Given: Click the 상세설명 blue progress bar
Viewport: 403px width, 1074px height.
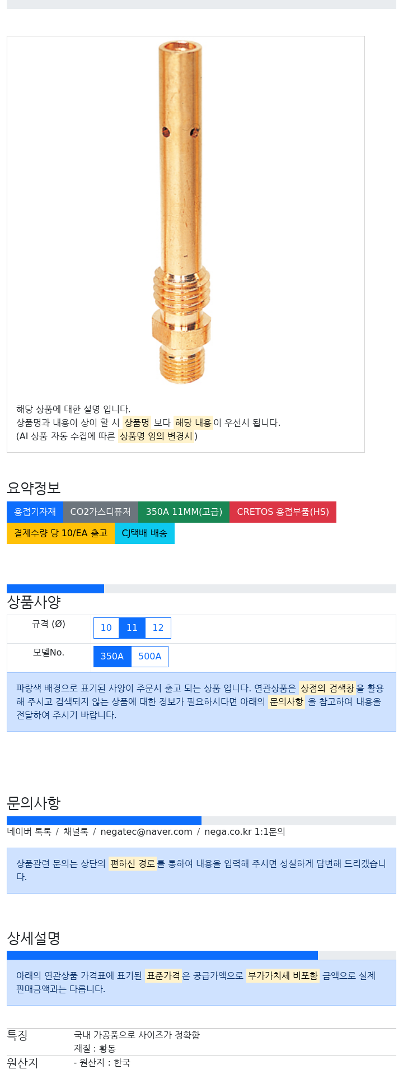Looking at the screenshot, I should 162,955.
